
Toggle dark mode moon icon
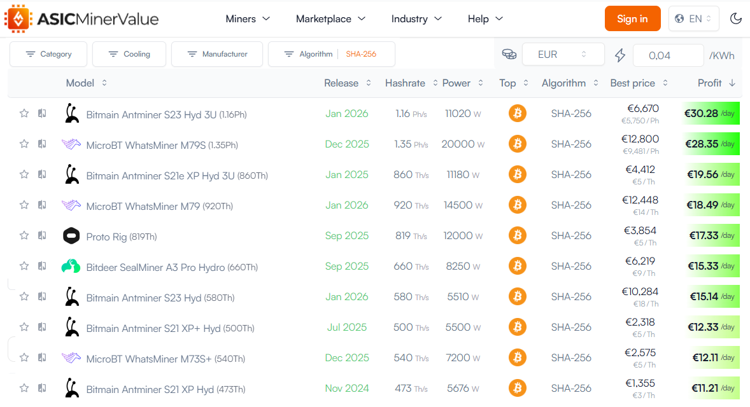(x=735, y=18)
